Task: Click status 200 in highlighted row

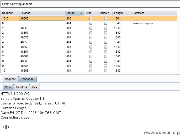Action: 69,18
